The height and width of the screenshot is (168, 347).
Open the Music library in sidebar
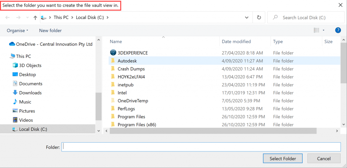[25, 102]
